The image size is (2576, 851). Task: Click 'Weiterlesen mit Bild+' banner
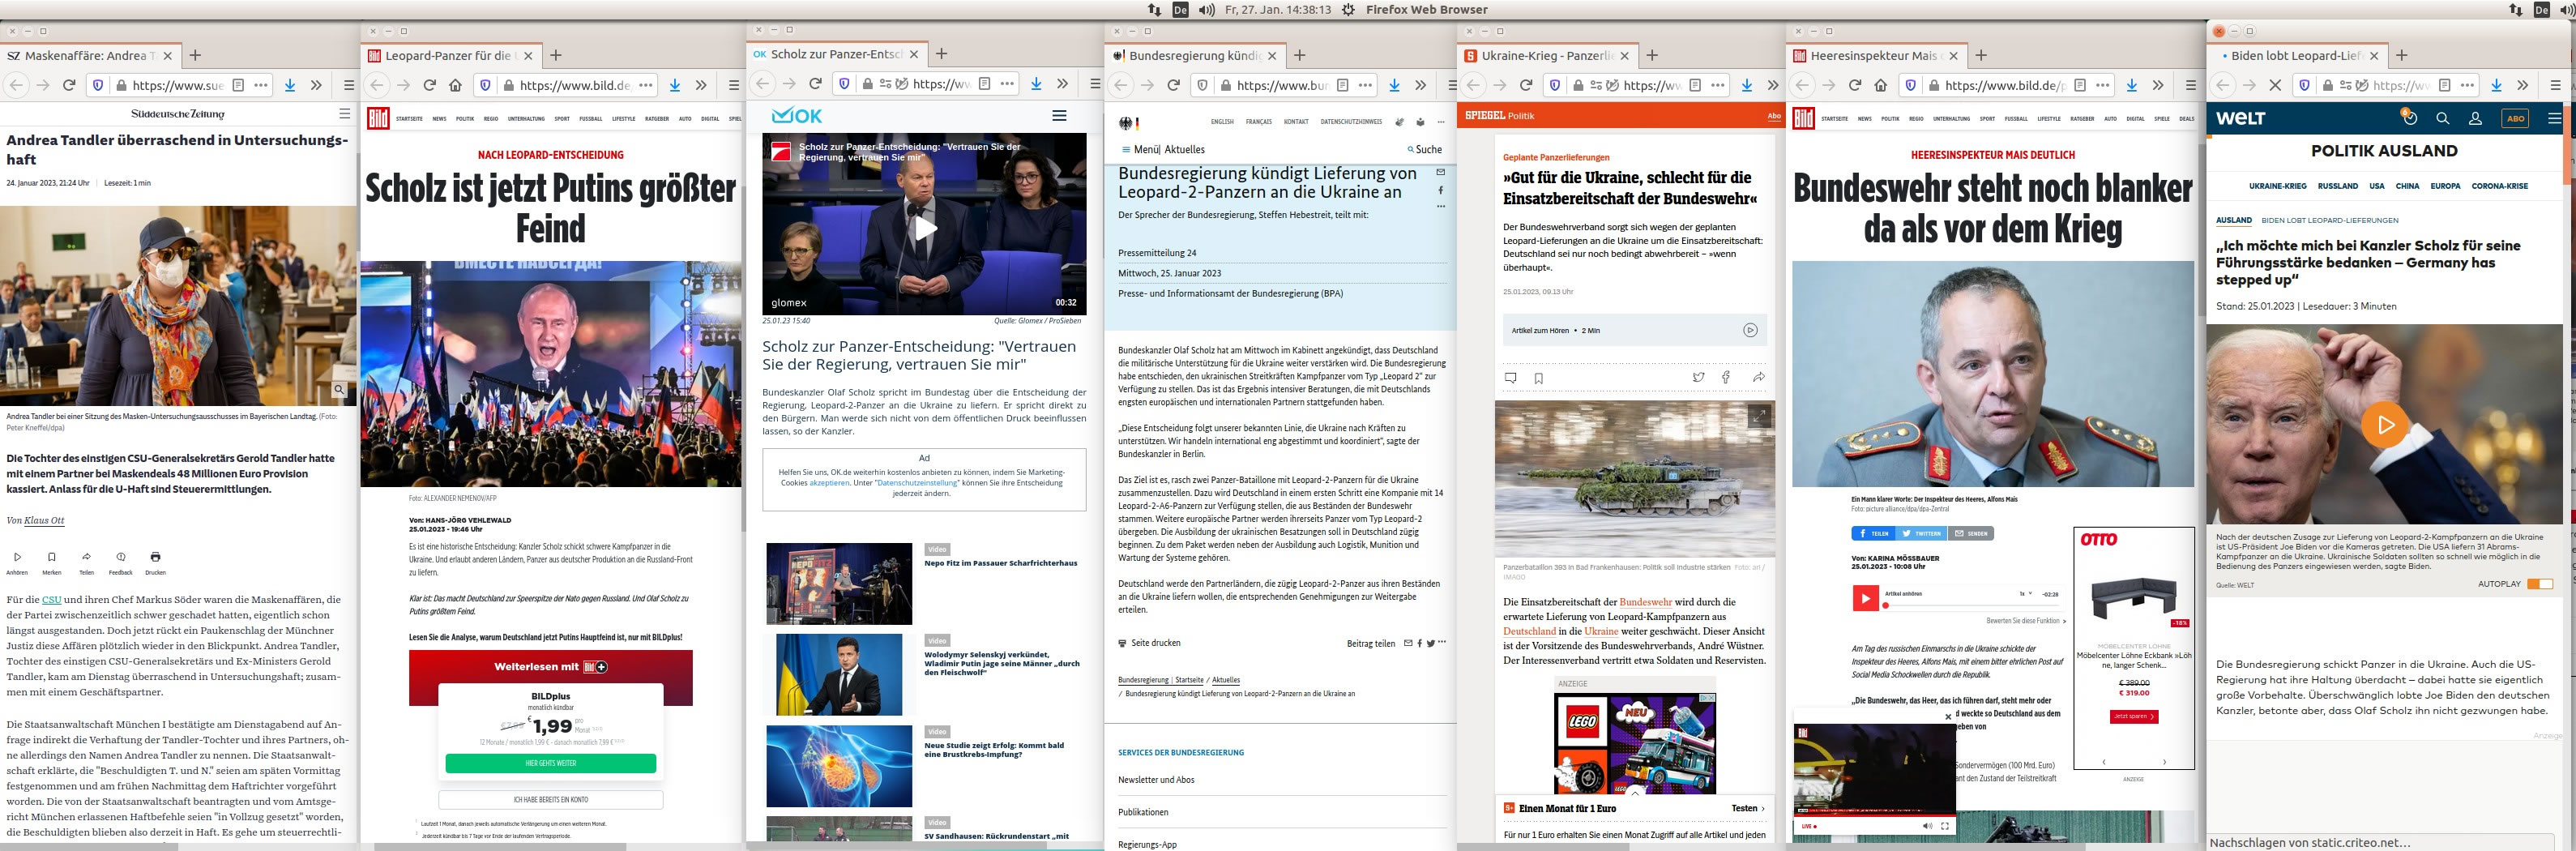[x=551, y=667]
